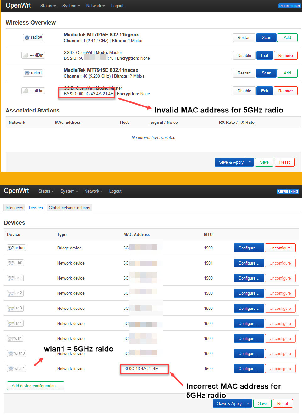This screenshot has height=415, width=302.
Task: Disable the 5GHz network 00:0C:43:4A:21:4E
Action: tap(244, 91)
